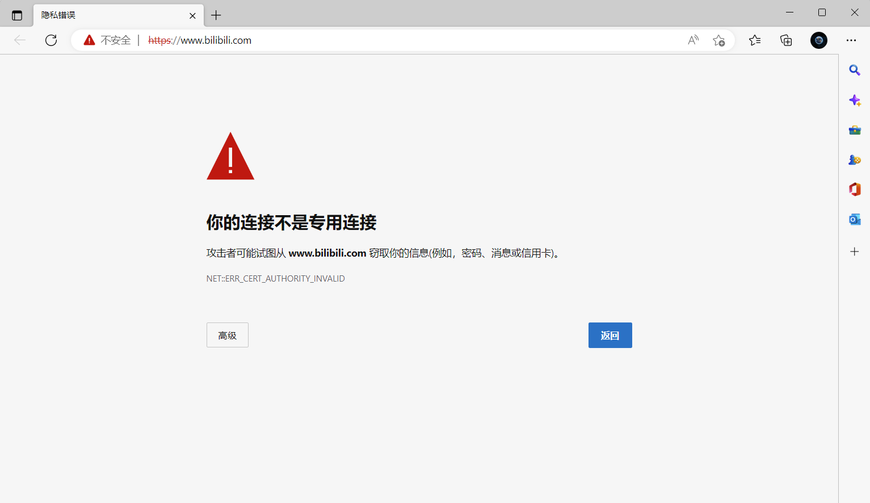The width and height of the screenshot is (870, 503).
Task: Open the sidebar Tools briefcase icon
Action: tap(854, 131)
